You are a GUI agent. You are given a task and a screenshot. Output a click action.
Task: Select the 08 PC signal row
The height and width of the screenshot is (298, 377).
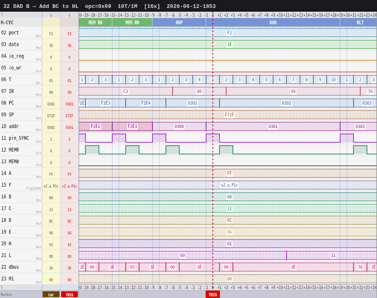pyautogui.click(x=188, y=103)
